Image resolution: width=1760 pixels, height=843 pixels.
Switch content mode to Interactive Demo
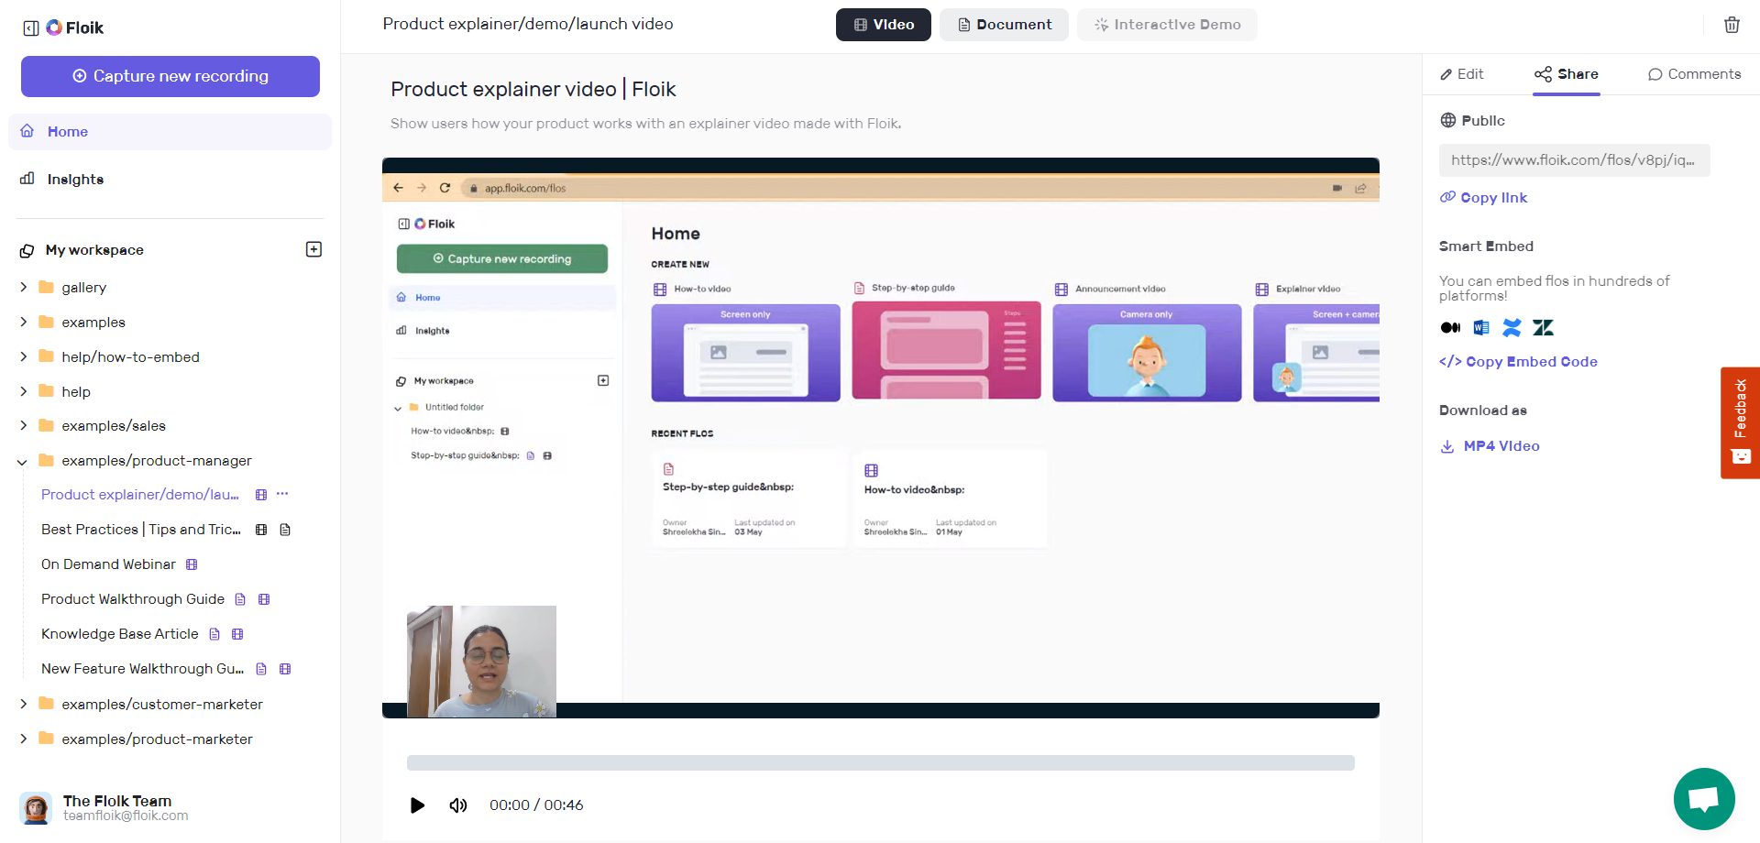[x=1166, y=25]
